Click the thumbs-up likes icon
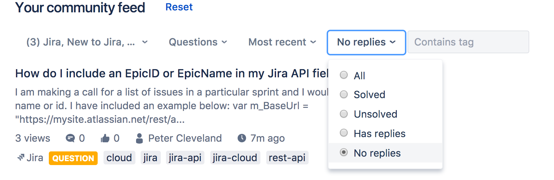Viewport: 554px width, 180px height. coord(105,138)
